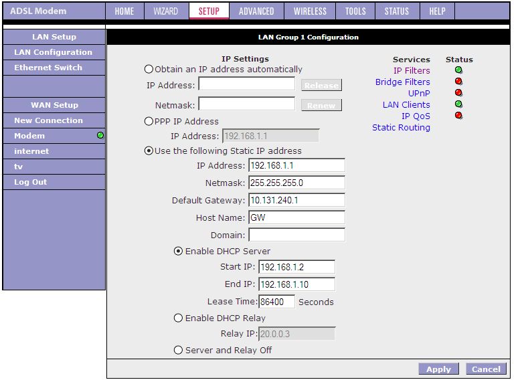This screenshot has width=528, height=382.
Task: Open the HOME tab
Action: 124,11
